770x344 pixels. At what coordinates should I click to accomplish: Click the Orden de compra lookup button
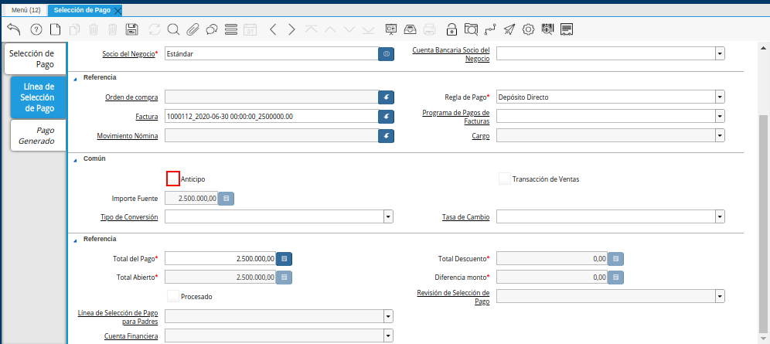click(386, 97)
